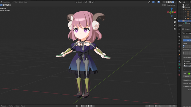
Task: Open the Pose menu in viewport header
Action: coord(26,2)
